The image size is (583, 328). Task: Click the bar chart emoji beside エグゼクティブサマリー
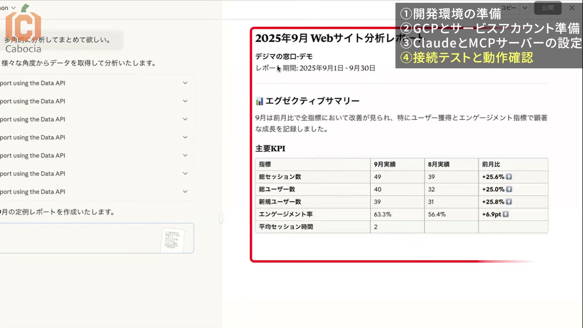coord(259,101)
